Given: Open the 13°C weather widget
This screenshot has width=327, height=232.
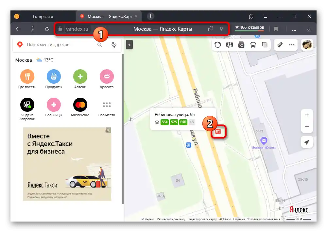Looking at the screenshot, I should pyautogui.click(x=45, y=60).
